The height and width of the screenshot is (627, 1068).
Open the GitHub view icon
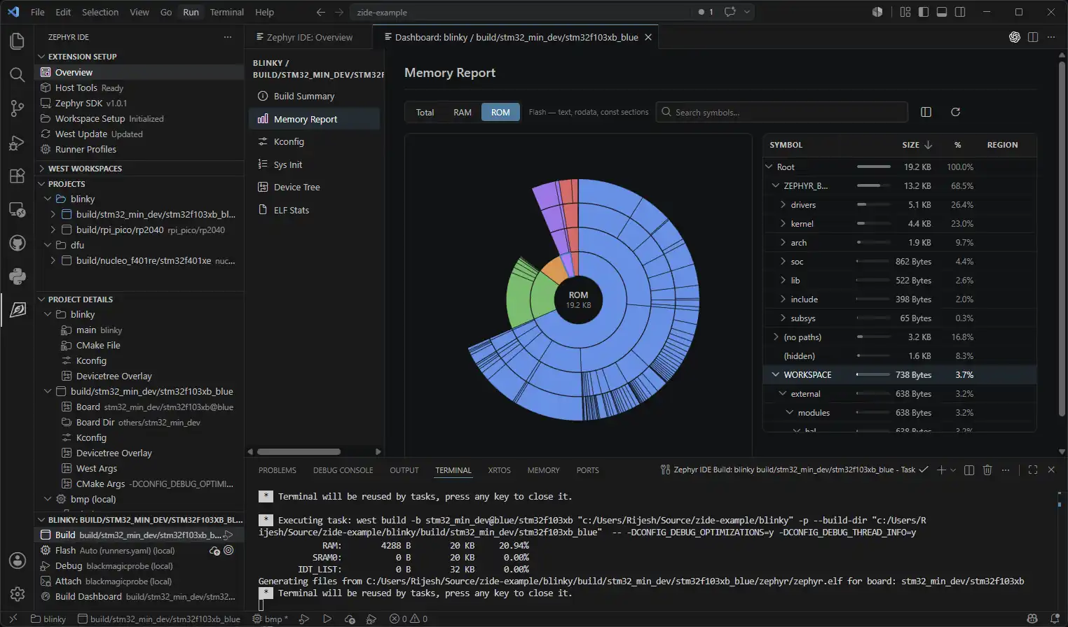(18, 243)
